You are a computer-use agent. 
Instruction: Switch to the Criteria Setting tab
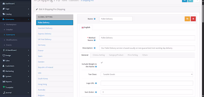[x=99, y=55]
